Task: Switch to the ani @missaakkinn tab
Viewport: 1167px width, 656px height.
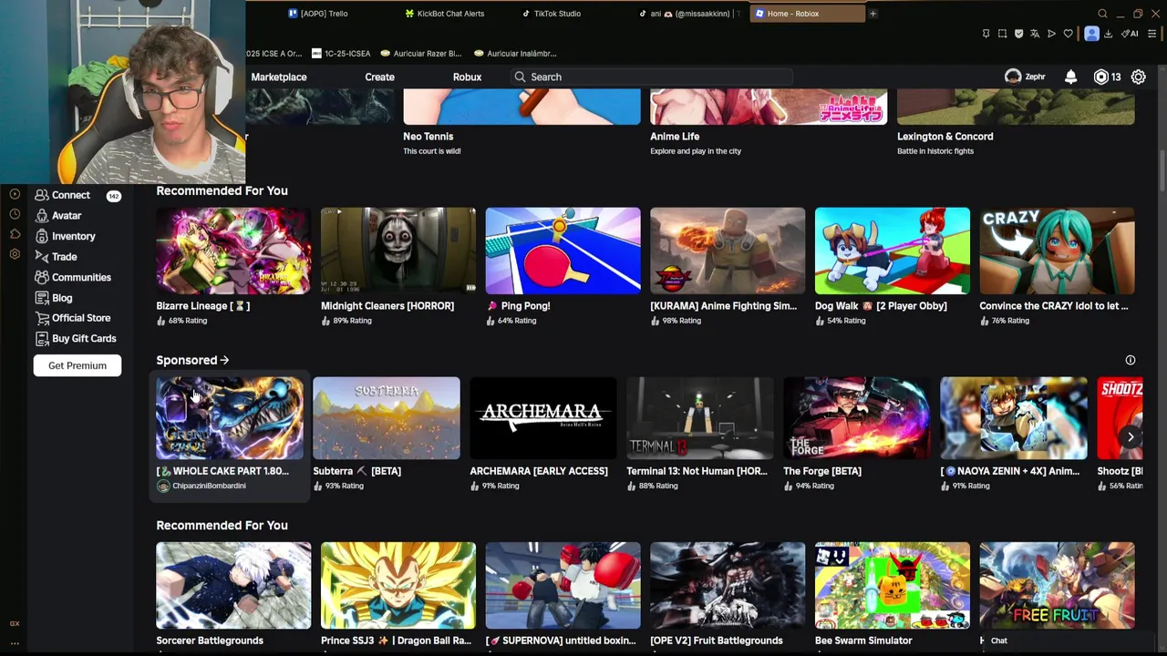Action: tap(688, 14)
